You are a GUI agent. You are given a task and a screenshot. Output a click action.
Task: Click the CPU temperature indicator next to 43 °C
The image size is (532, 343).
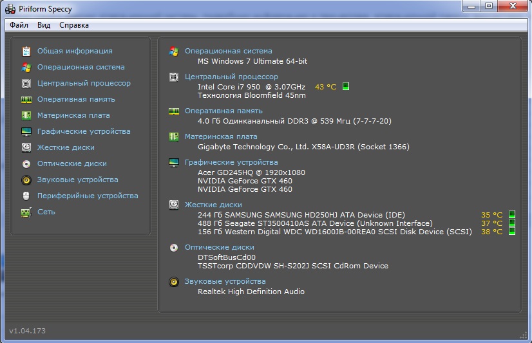[346, 86]
